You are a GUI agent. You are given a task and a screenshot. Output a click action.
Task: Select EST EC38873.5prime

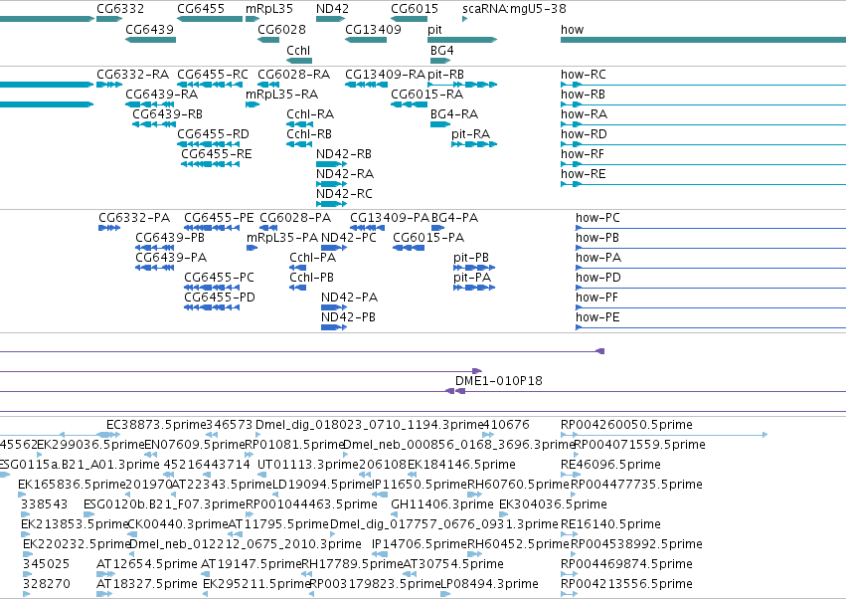156,425
